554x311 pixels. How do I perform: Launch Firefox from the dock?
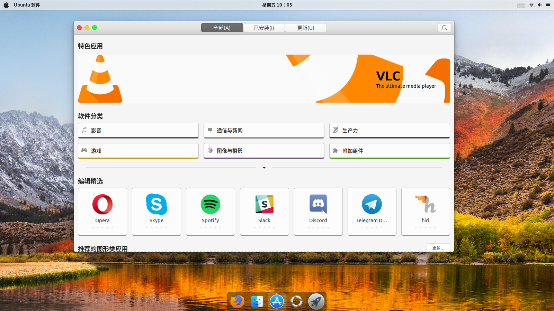(x=238, y=301)
